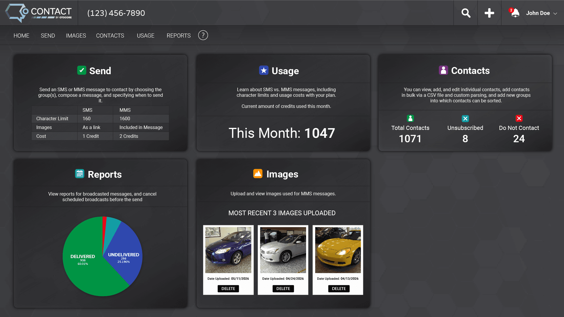Delete the image uploaded 05/11/2026
This screenshot has width=564, height=317.
tap(228, 289)
